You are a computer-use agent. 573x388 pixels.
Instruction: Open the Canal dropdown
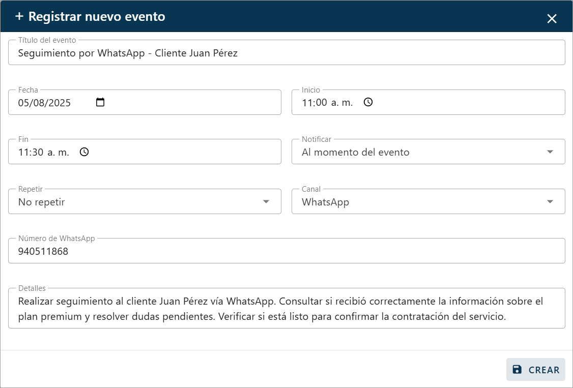[x=428, y=201]
